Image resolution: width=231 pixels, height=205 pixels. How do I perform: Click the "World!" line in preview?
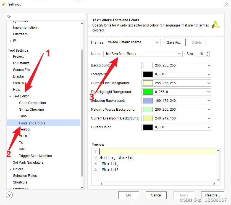click(110, 170)
